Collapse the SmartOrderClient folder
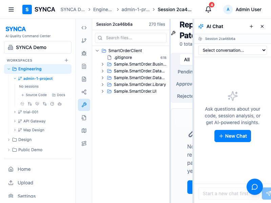 click(97, 51)
